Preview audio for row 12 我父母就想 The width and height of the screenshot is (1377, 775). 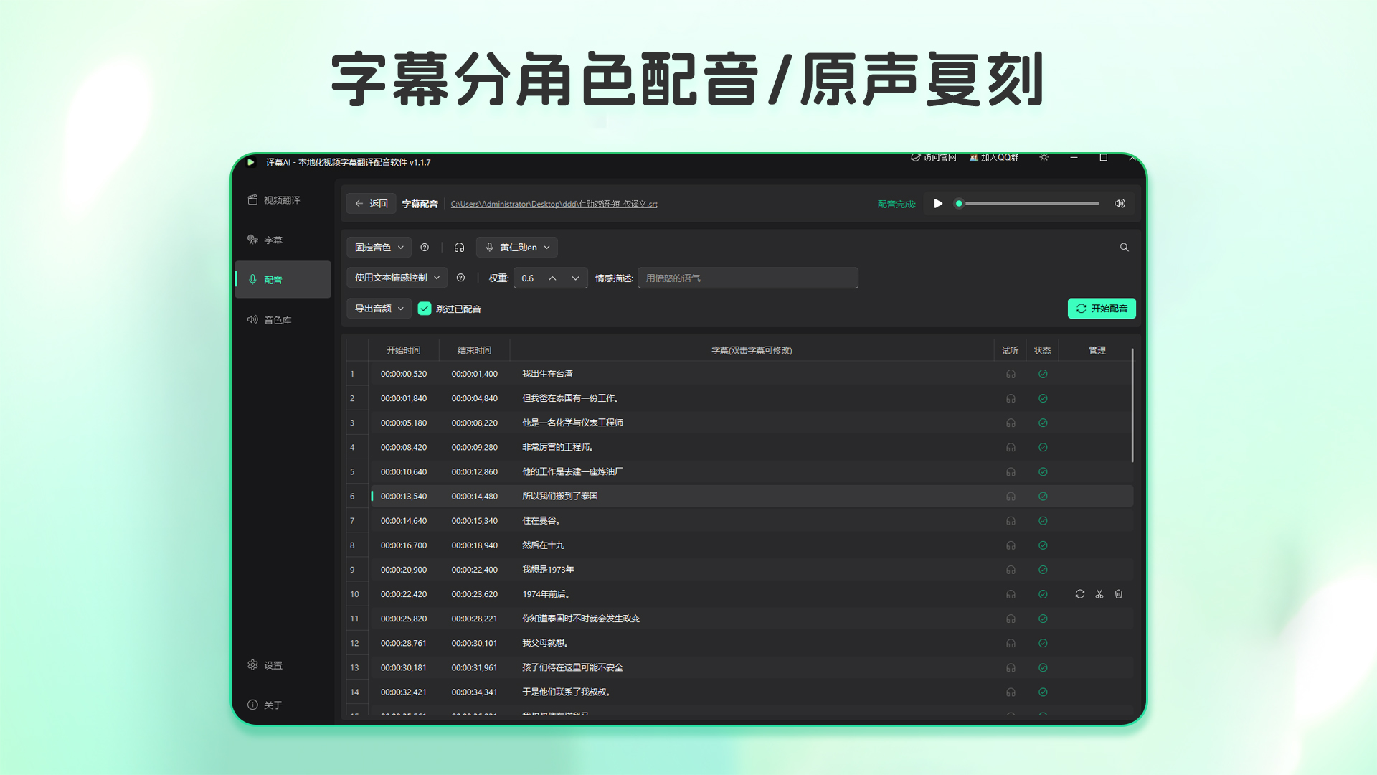coord(1011,644)
